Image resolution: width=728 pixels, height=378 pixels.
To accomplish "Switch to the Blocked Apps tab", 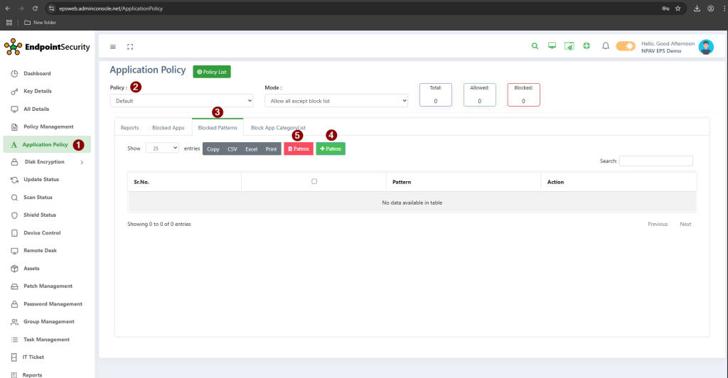I will coord(168,128).
